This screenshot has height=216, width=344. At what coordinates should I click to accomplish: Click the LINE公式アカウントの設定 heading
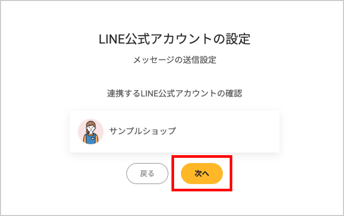pos(175,39)
